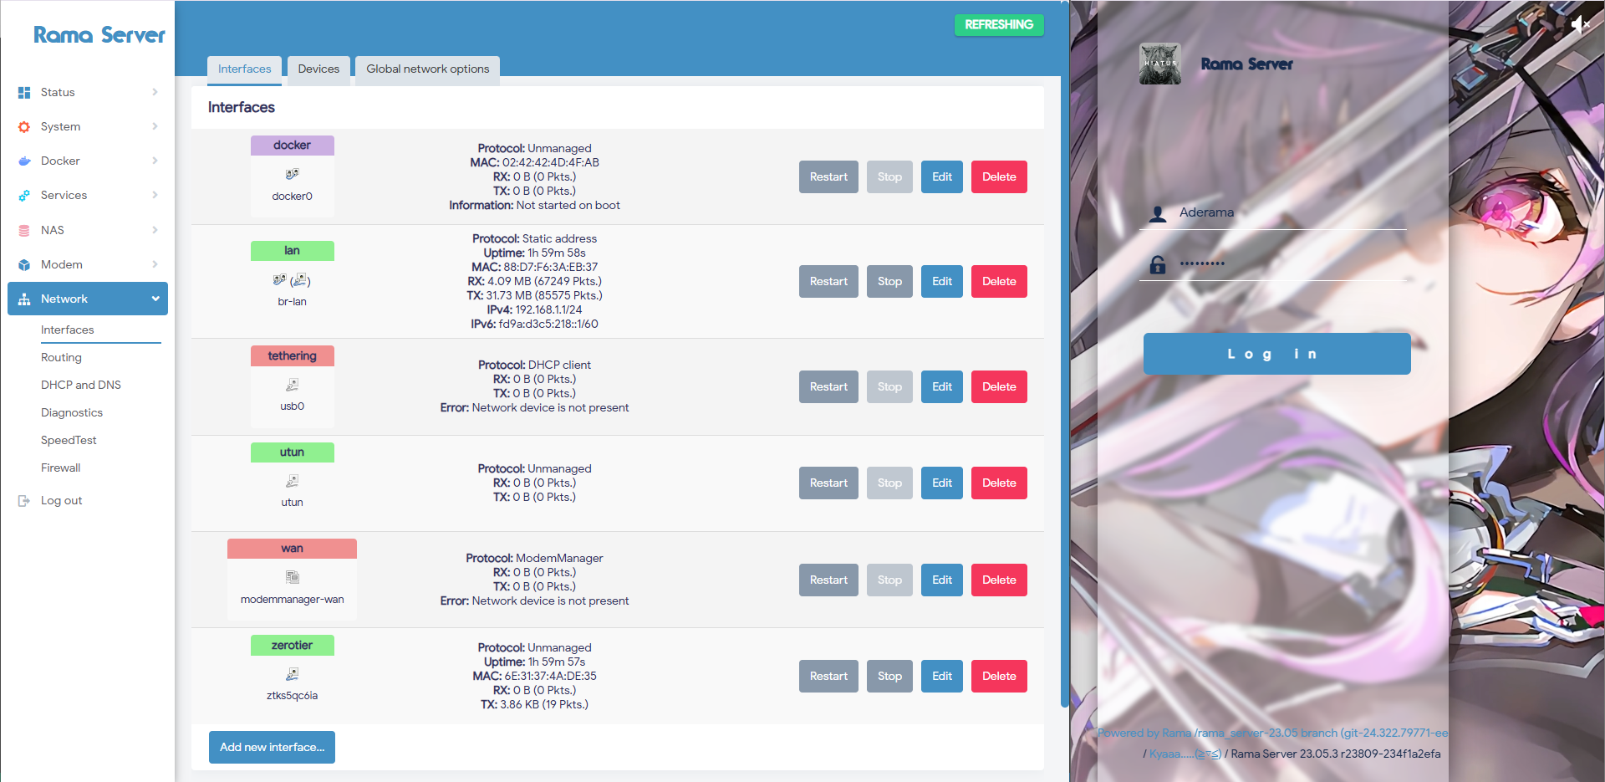Restart the docker interface

[x=828, y=176]
